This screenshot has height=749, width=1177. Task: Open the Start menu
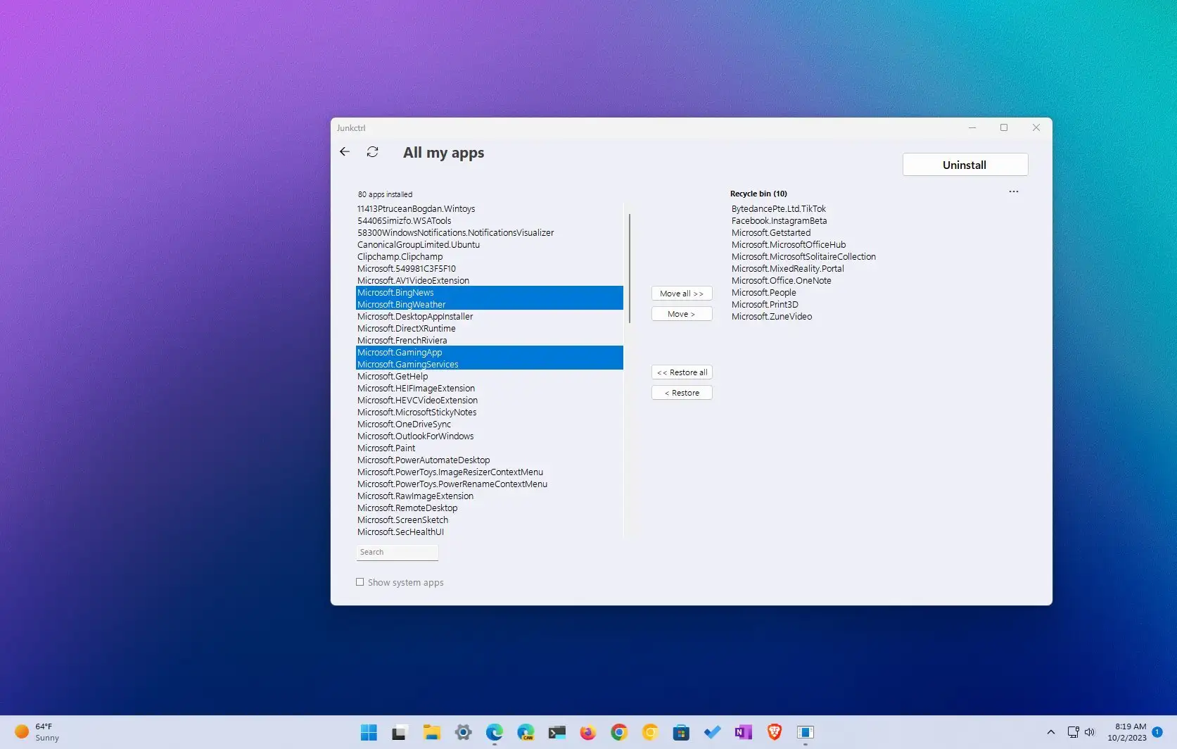click(x=368, y=732)
